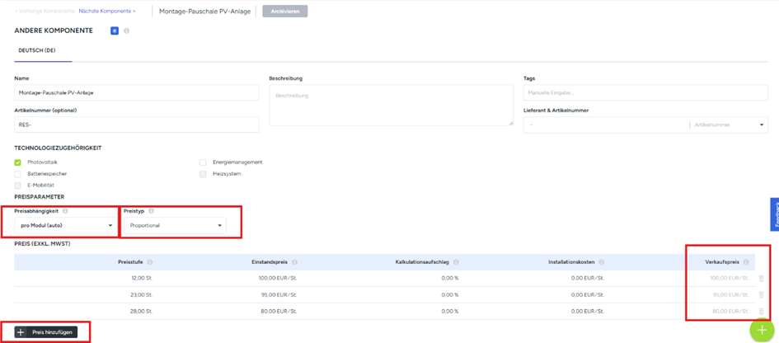Viewport: 779px width, 343px height.
Task: Go to Nächste Komponente
Action: [107, 12]
